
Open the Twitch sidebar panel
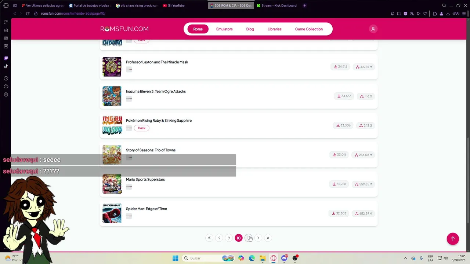6,58
